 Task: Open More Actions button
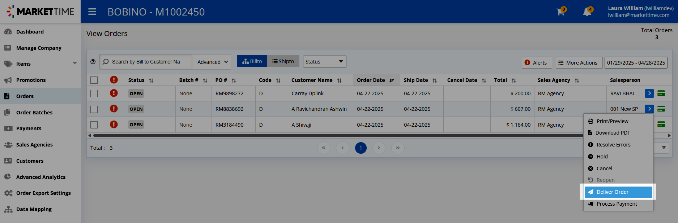click(579, 62)
